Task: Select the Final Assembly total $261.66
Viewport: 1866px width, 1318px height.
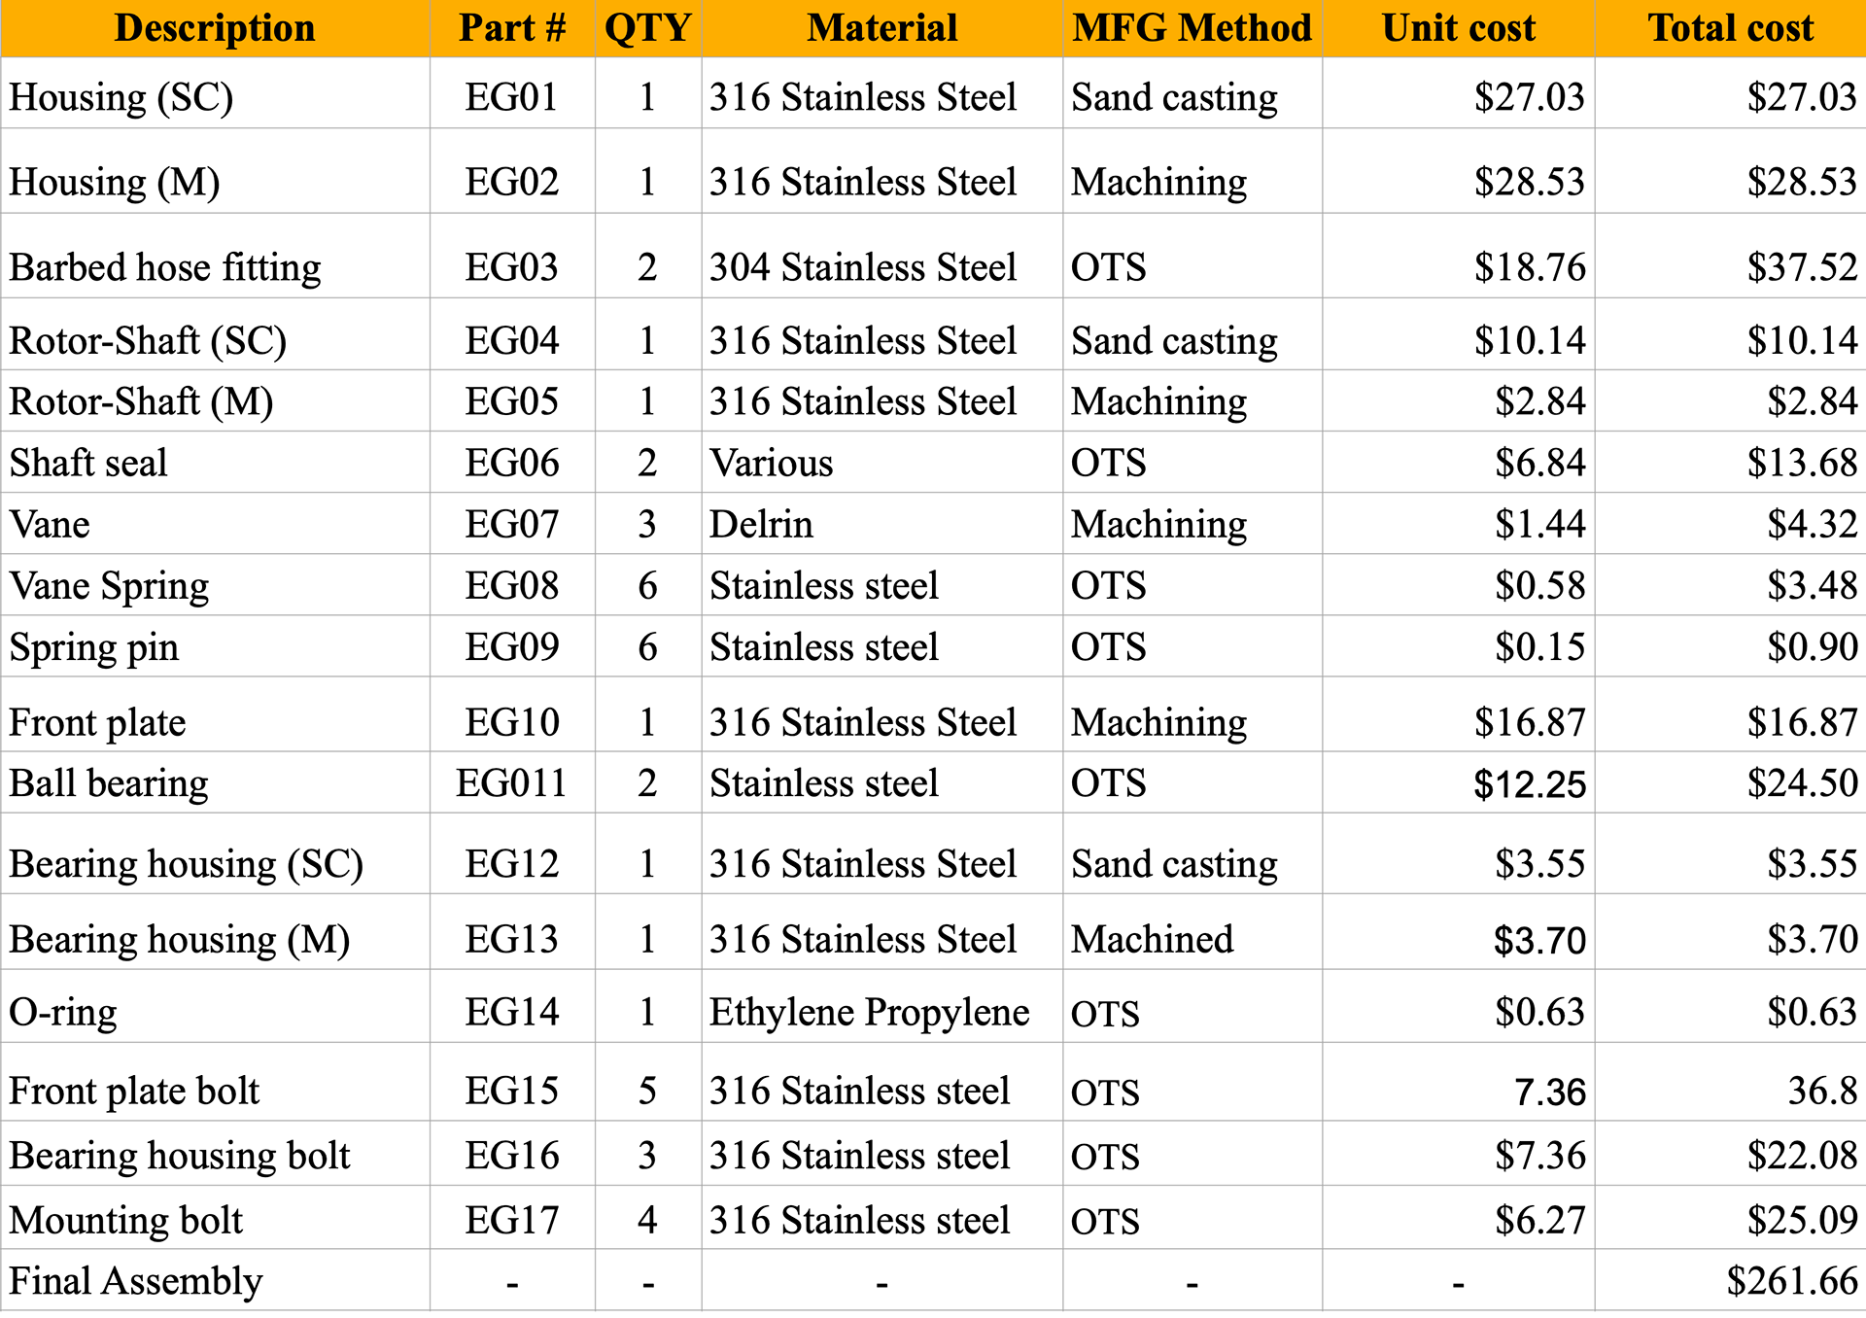Action: click(1791, 1281)
